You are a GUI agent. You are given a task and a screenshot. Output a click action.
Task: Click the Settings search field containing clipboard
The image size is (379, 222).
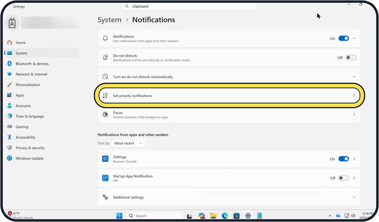189,6
